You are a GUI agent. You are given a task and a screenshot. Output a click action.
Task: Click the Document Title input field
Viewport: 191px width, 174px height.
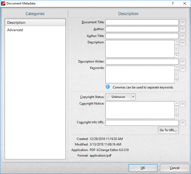click(142, 22)
